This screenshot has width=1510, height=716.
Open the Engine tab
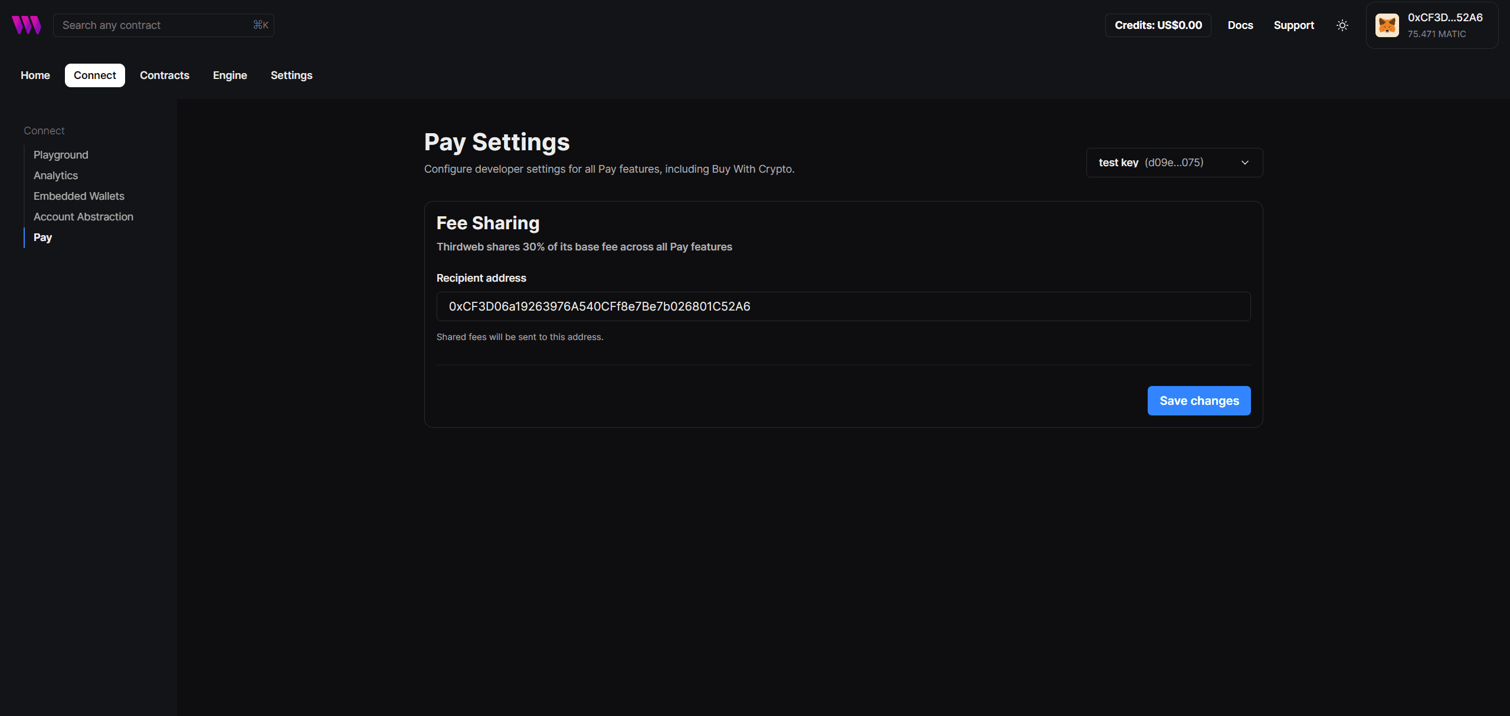tap(230, 75)
